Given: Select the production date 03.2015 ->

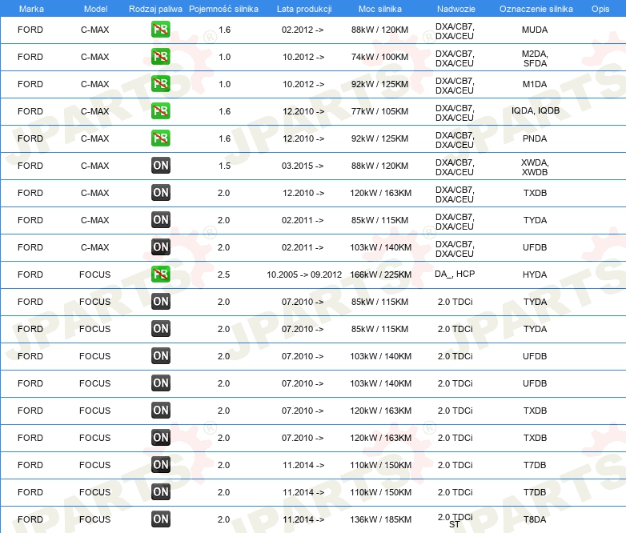Looking at the screenshot, I should point(303,166).
